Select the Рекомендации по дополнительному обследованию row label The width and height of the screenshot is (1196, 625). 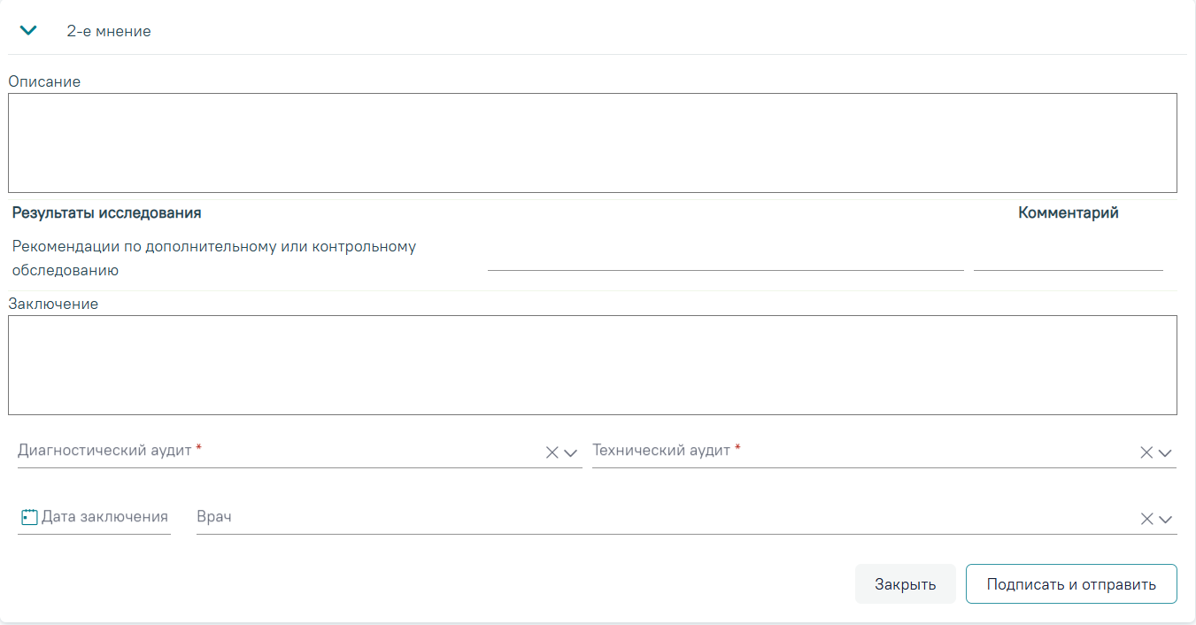[214, 258]
